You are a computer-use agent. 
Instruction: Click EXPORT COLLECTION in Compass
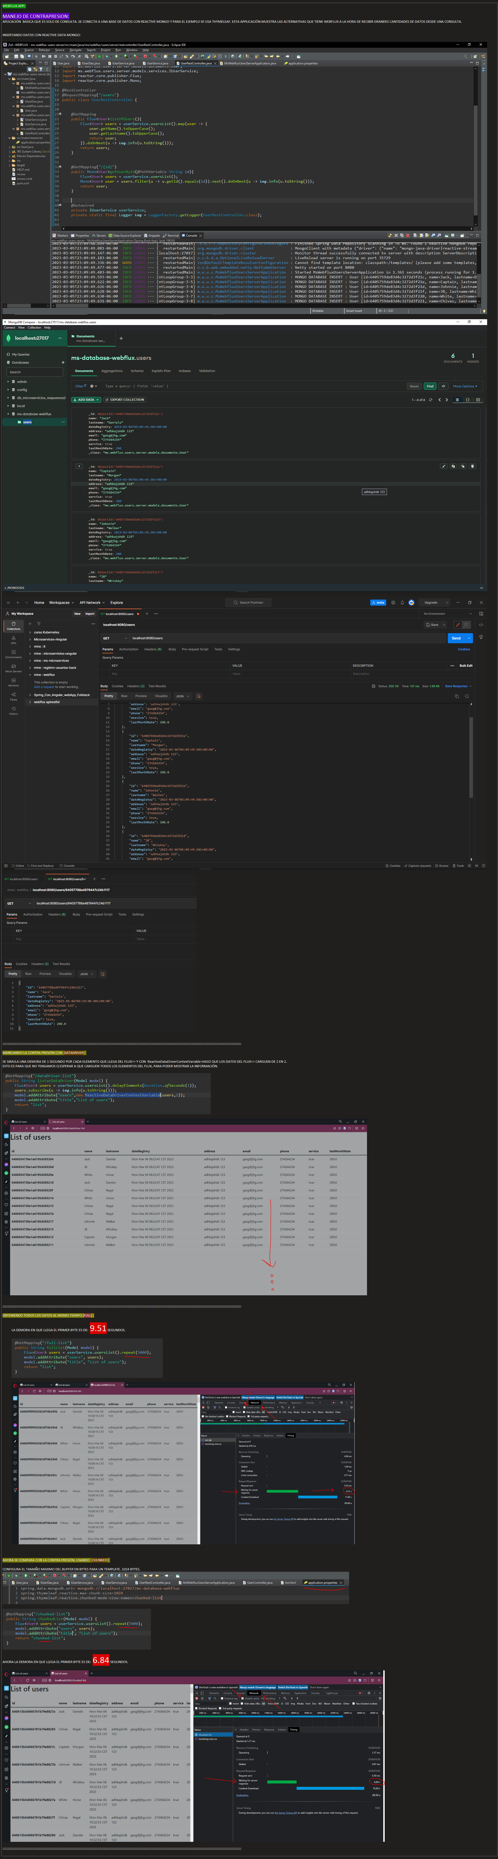point(125,400)
